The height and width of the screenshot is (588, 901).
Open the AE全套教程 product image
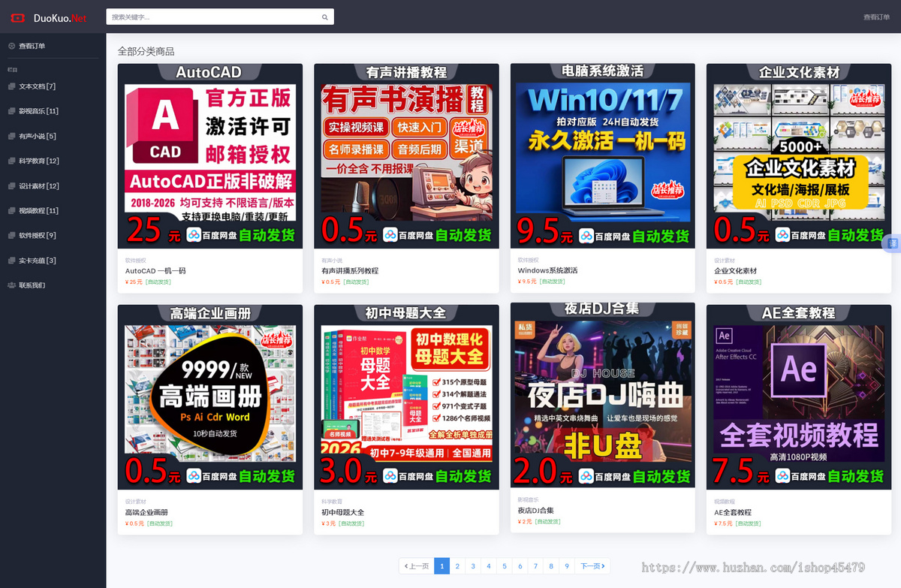(x=799, y=397)
